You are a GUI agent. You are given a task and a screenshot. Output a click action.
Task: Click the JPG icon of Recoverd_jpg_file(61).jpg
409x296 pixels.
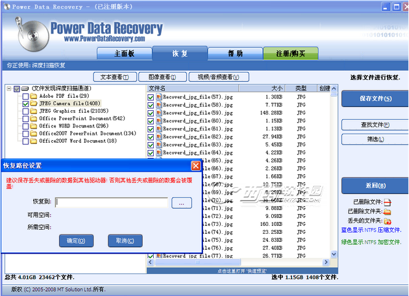click(x=159, y=129)
